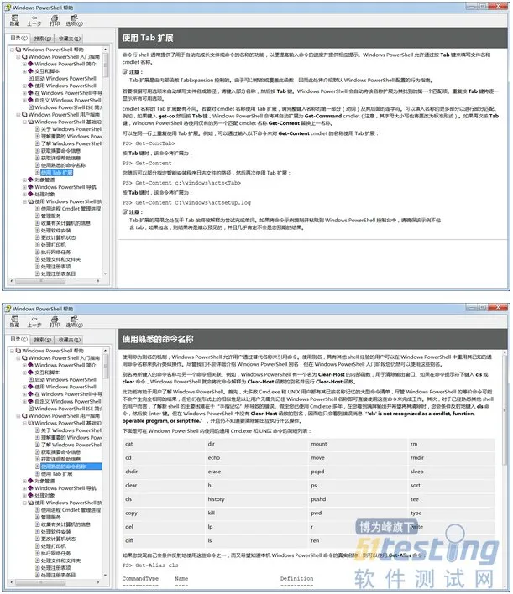Select 目录 tab in Tab 扩展 window
This screenshot has width=513, height=594.
(18, 38)
